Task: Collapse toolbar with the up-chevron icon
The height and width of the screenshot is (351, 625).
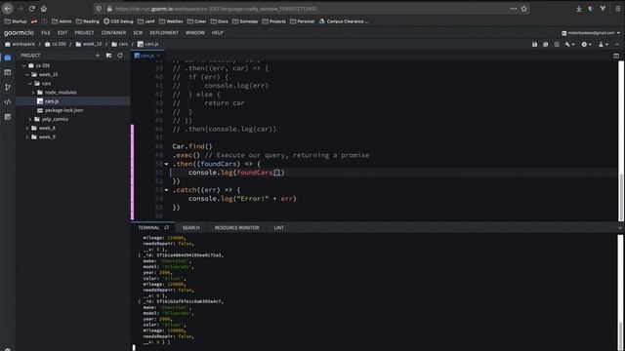Action: (x=617, y=44)
